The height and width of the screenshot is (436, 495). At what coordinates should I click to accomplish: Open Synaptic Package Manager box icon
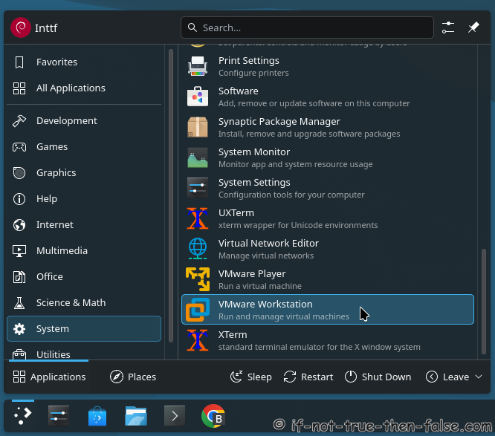(198, 127)
